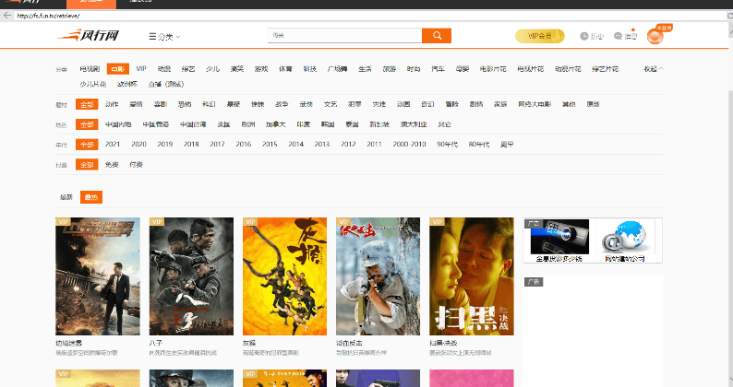Click the browser back arrow
This screenshot has width=733, height=387.
(8, 16)
